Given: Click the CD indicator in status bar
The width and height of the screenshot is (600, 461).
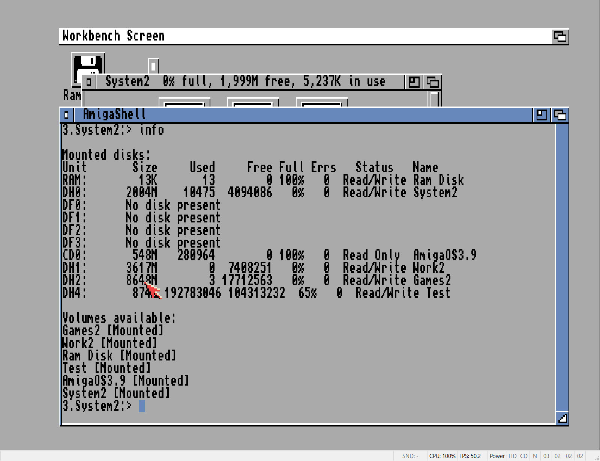Looking at the screenshot, I should [x=524, y=456].
